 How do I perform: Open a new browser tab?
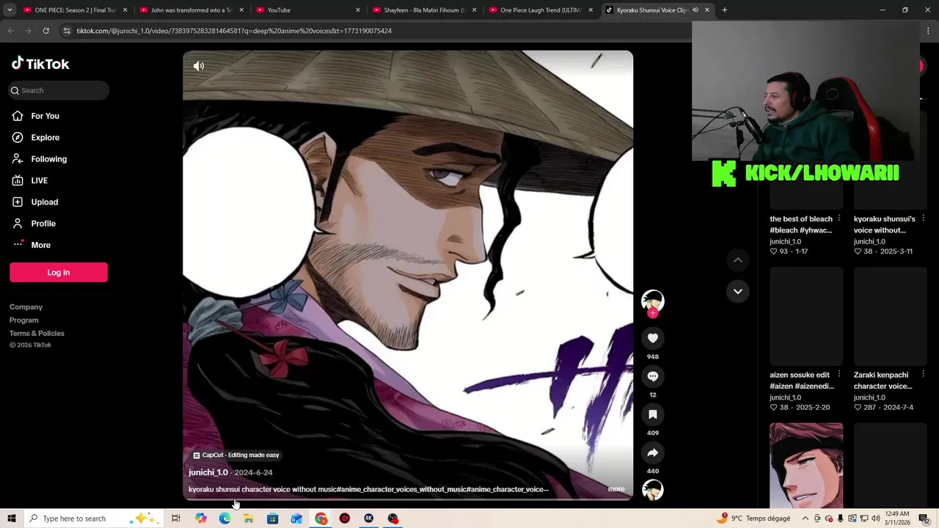coord(724,10)
